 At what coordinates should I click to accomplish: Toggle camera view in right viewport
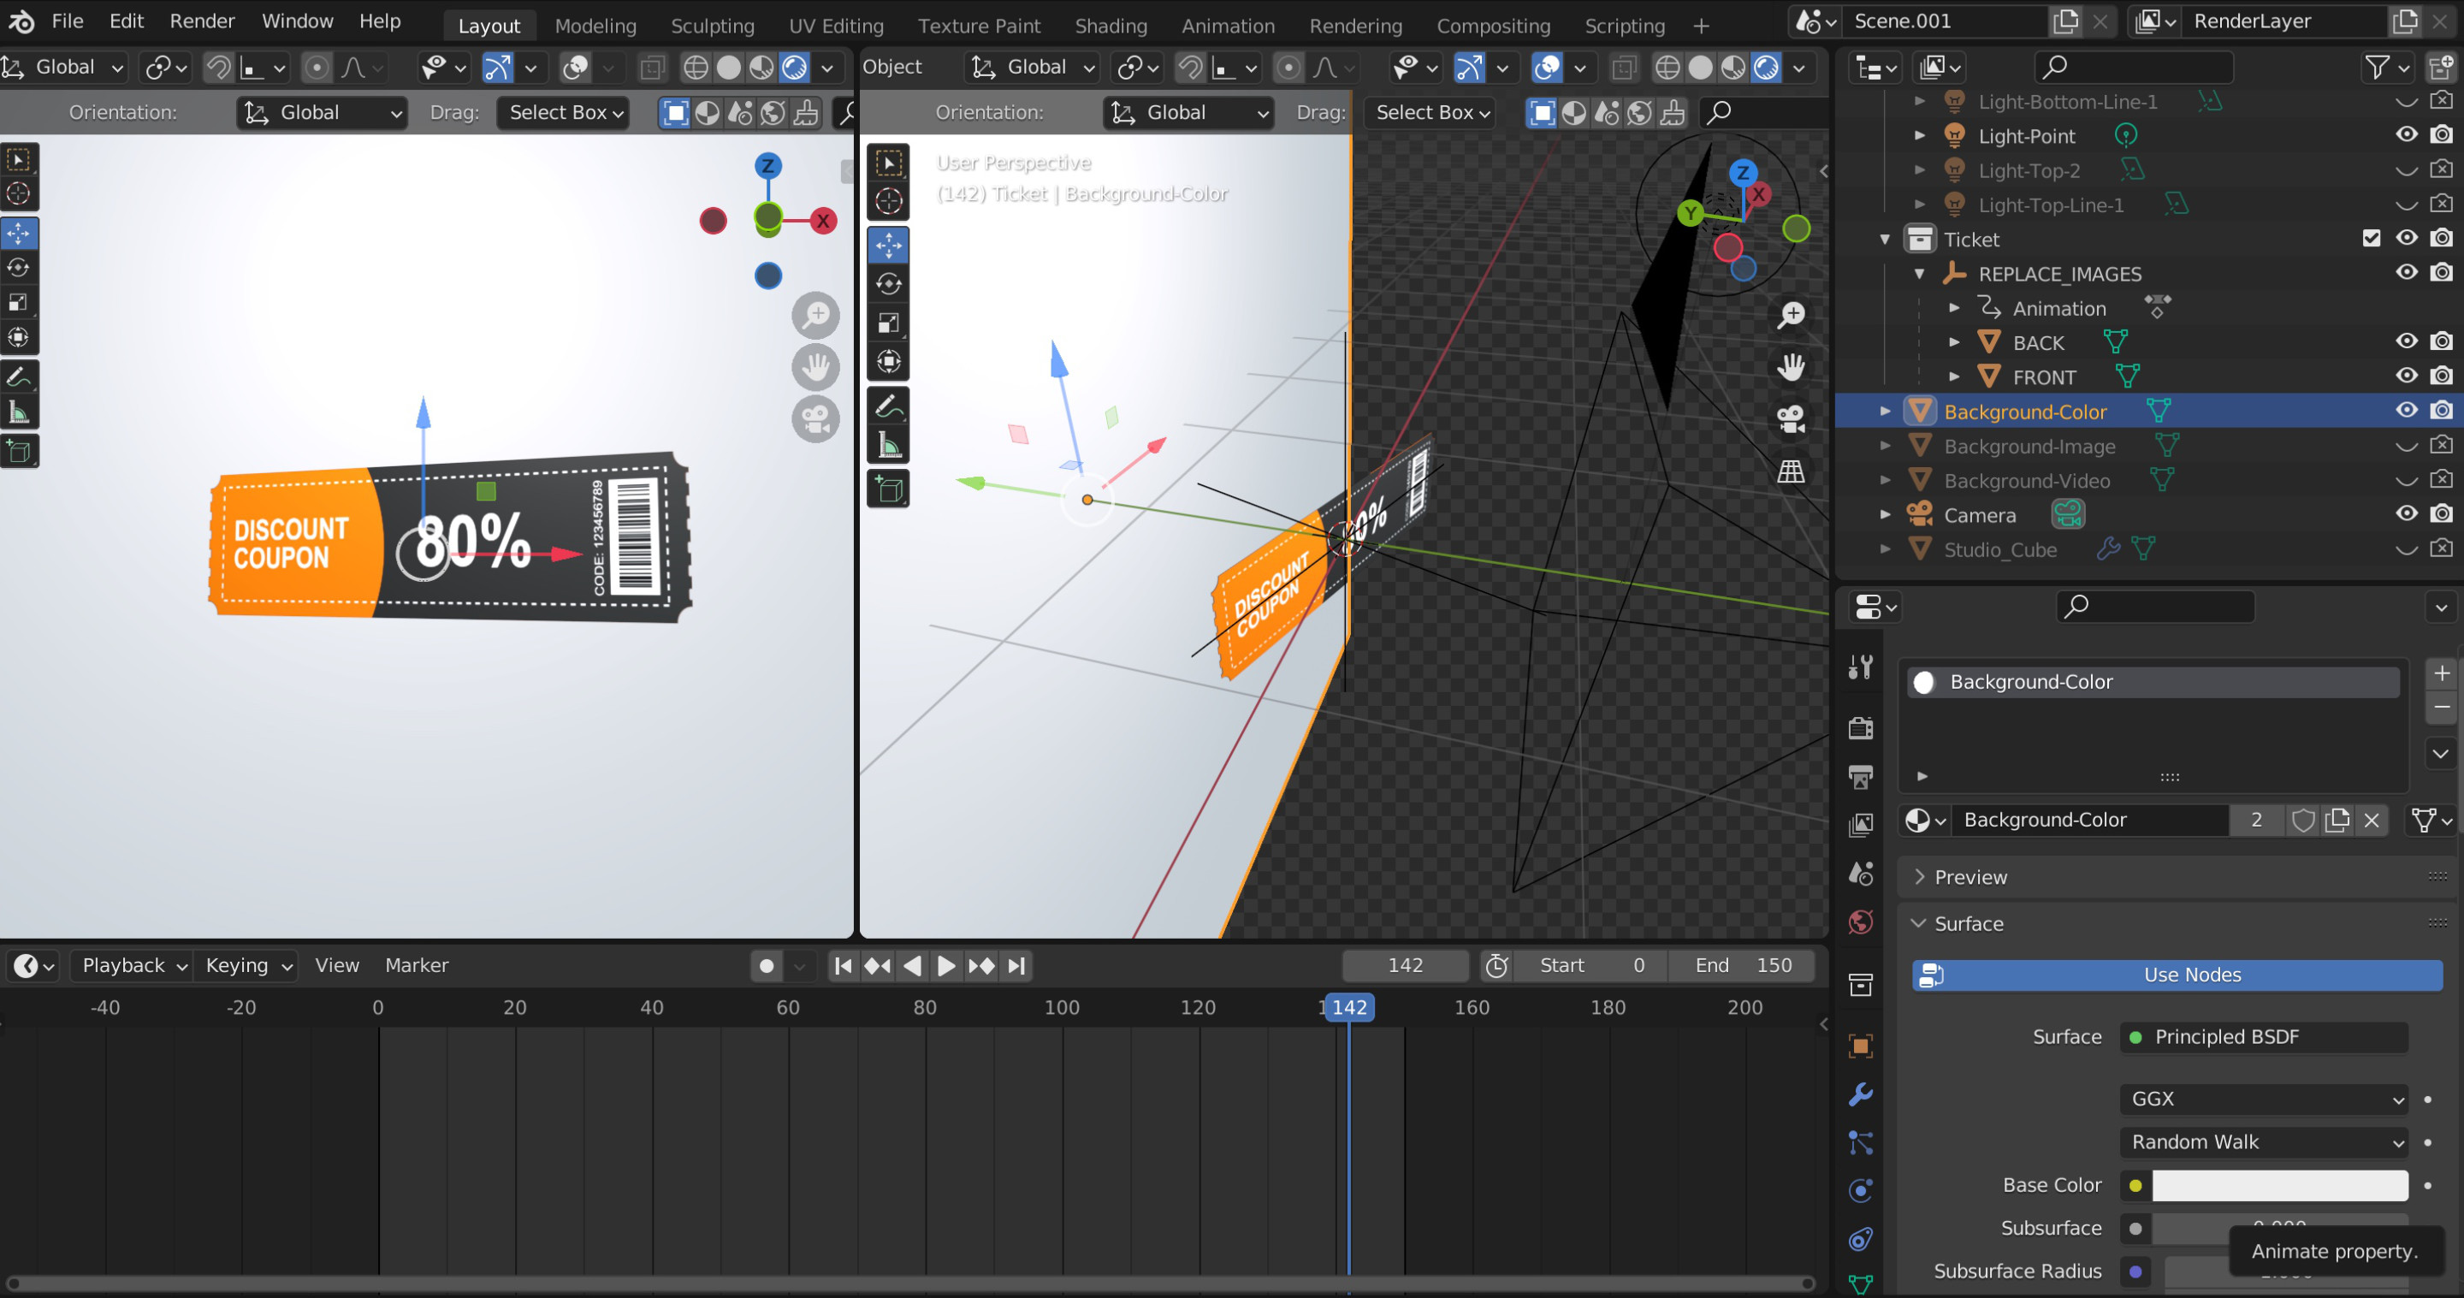pos(1791,418)
